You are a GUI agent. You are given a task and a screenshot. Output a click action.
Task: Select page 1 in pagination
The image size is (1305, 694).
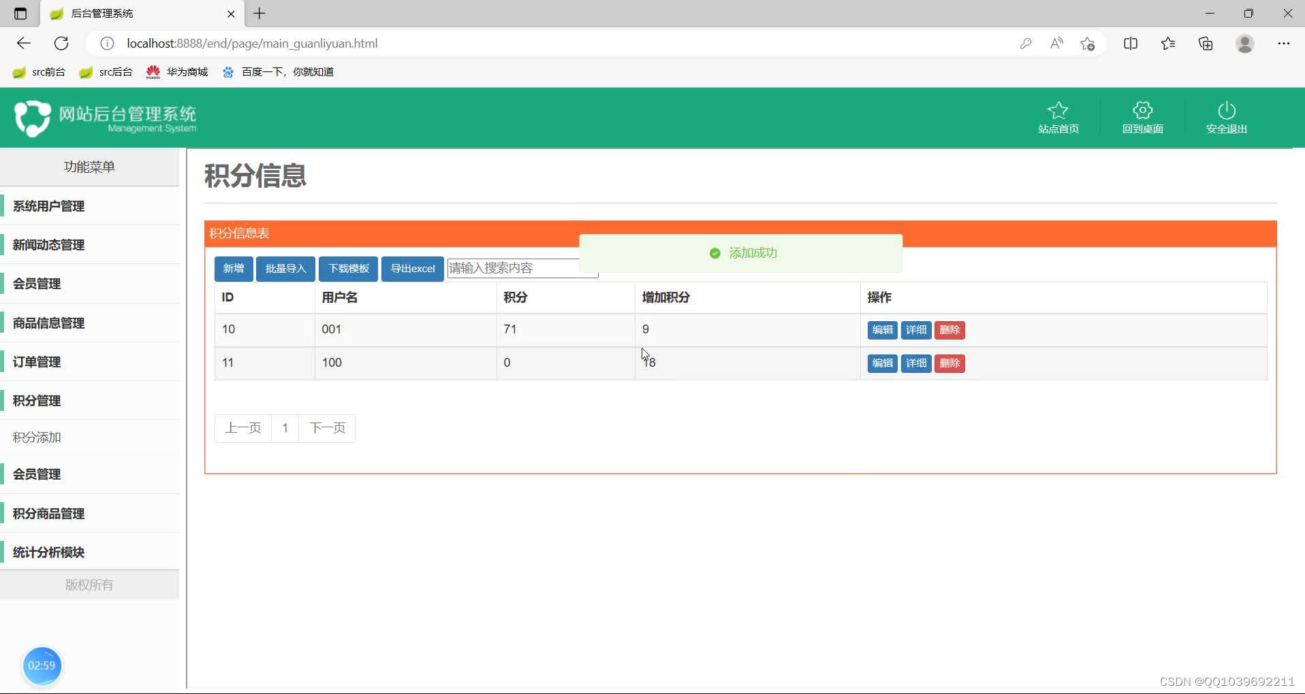coord(285,428)
